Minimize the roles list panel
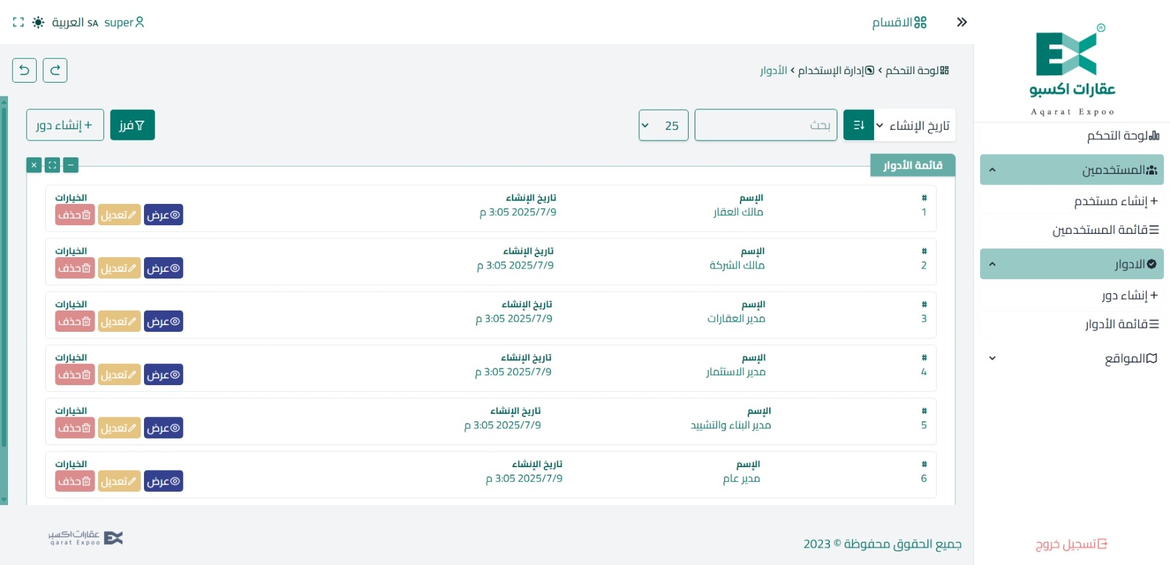This screenshot has width=1170, height=565. [71, 165]
